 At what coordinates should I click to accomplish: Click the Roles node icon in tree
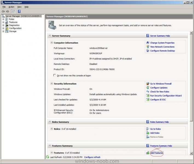(7, 19)
